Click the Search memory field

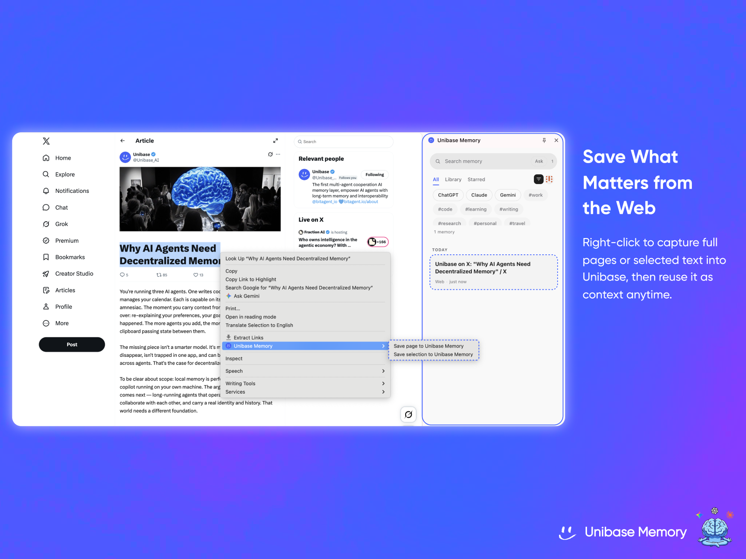[485, 161]
